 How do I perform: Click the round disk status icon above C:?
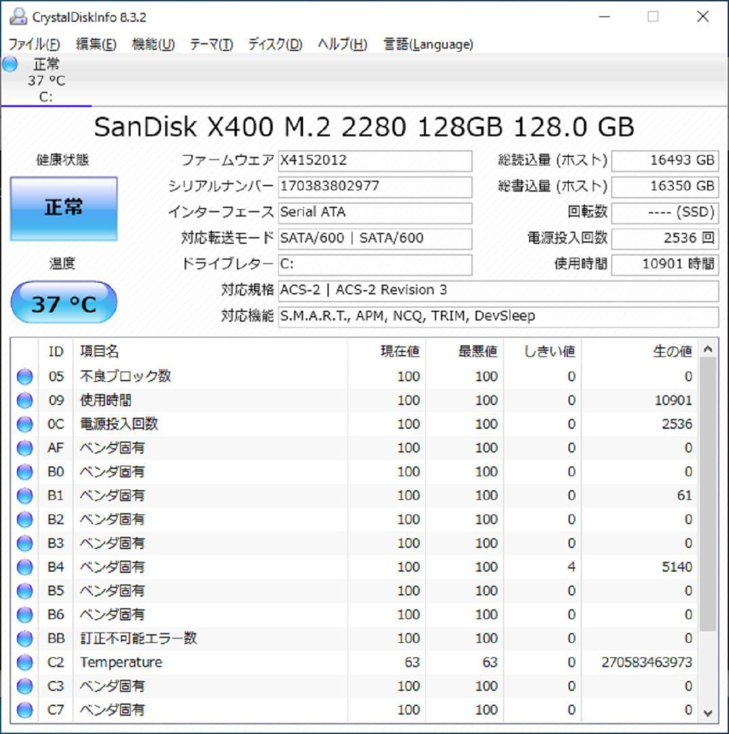[x=9, y=64]
